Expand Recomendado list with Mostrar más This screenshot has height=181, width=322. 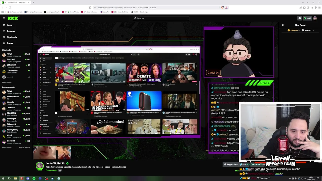7,147
